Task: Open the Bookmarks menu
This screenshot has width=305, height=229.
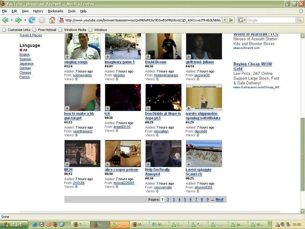Action: [x=55, y=11]
